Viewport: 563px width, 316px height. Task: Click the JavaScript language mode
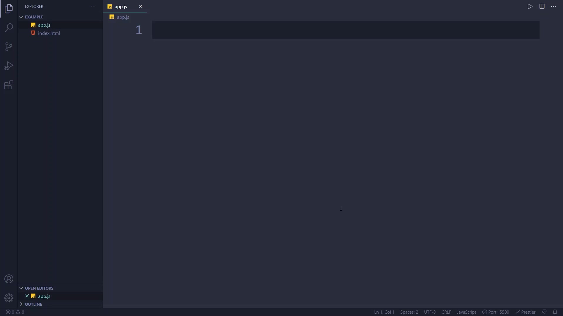pos(466,312)
